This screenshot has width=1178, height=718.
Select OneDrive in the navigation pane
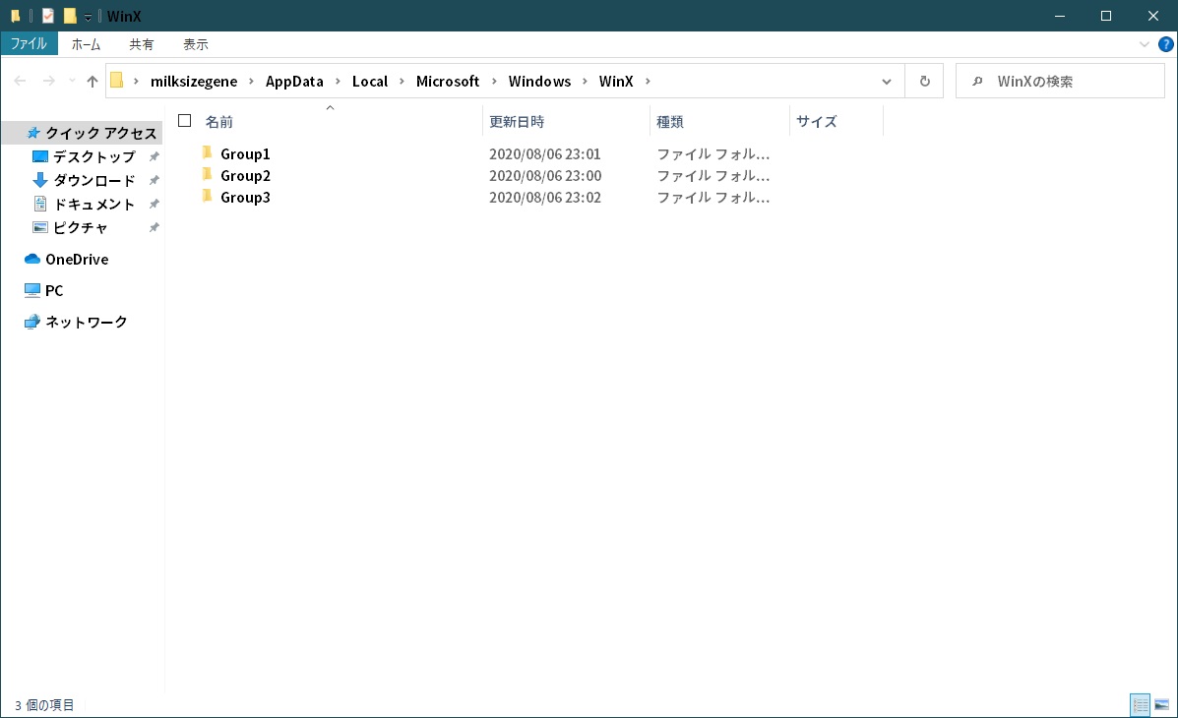tap(77, 259)
